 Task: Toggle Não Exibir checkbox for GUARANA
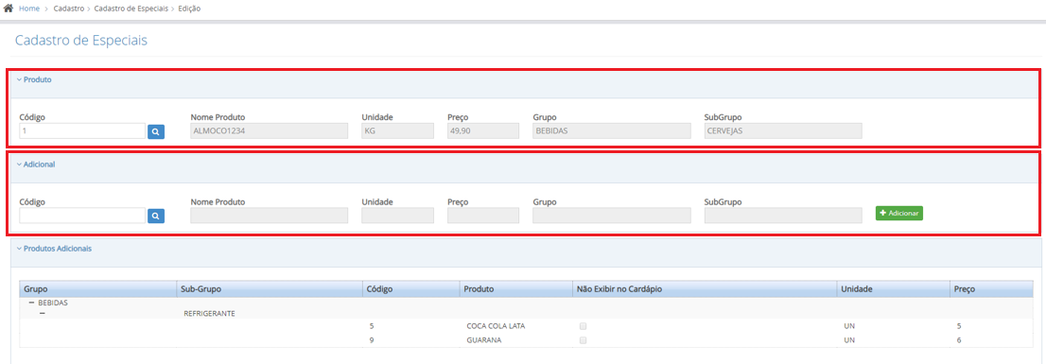point(583,340)
